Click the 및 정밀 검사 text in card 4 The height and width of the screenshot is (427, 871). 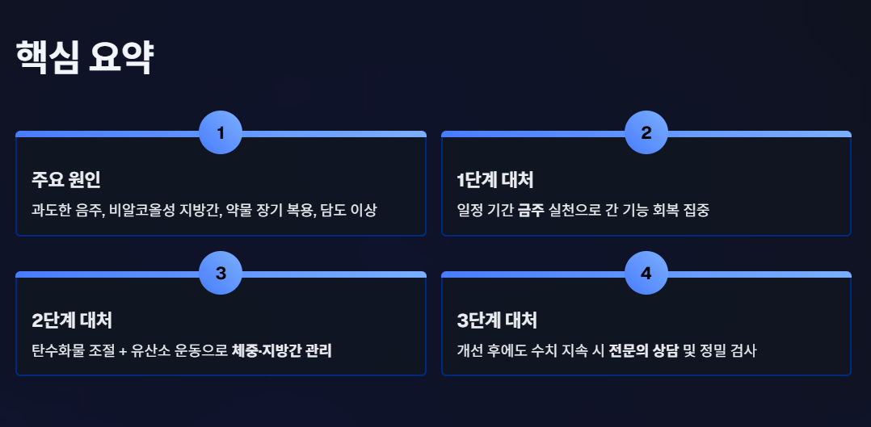point(719,351)
